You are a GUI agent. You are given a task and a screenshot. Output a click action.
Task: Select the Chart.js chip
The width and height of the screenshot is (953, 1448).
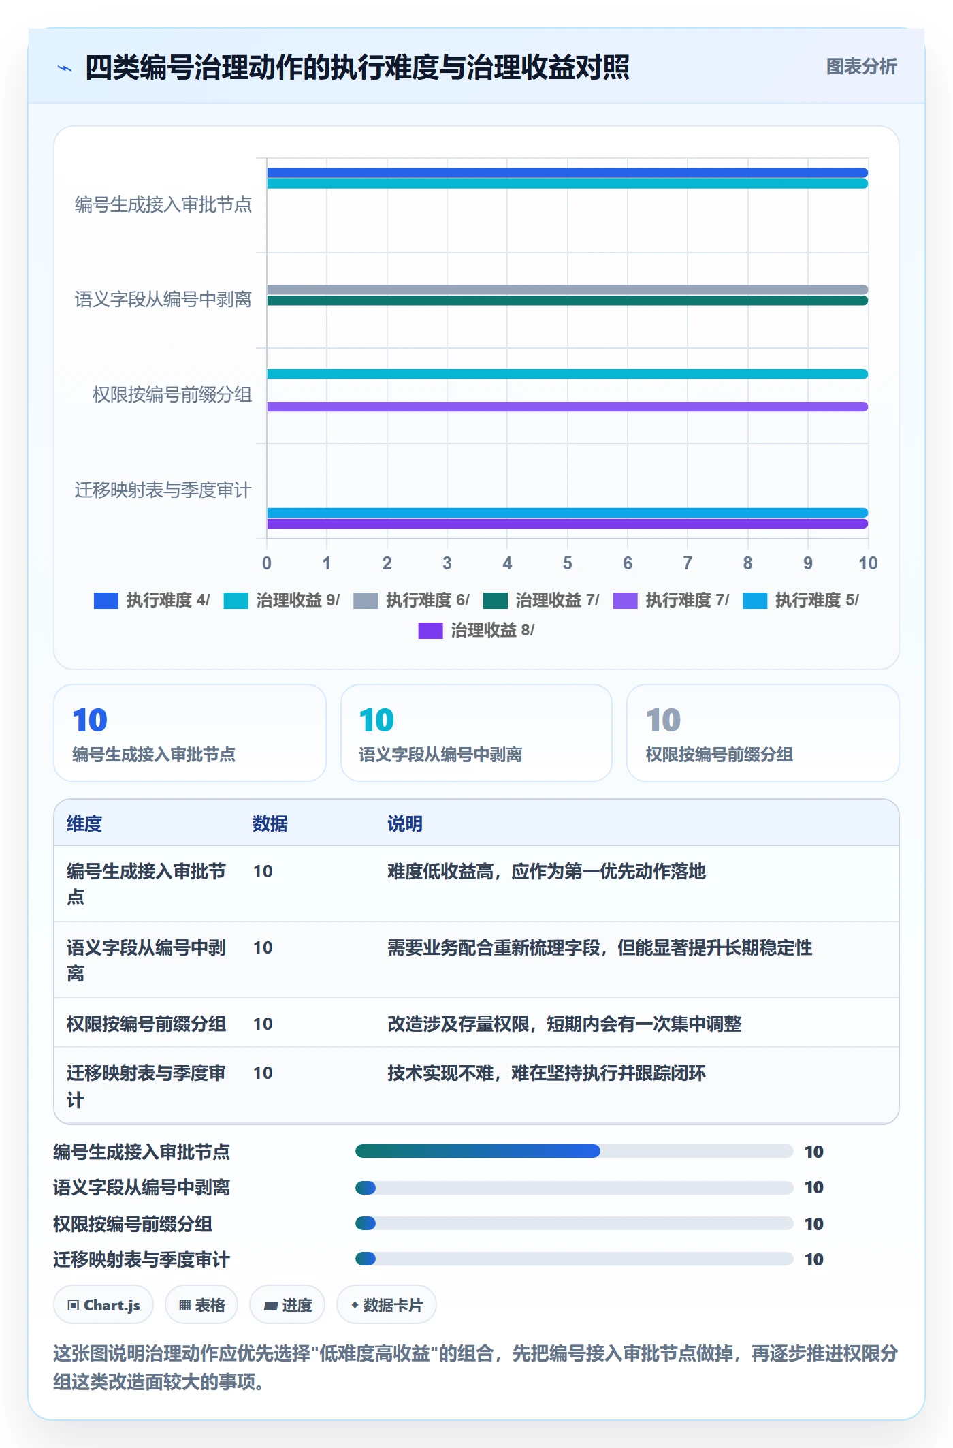(x=103, y=1305)
